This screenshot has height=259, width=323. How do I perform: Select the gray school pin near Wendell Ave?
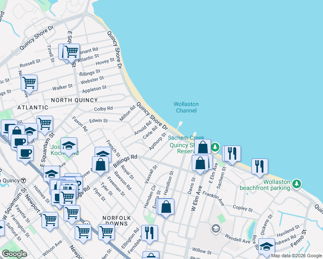215,229
